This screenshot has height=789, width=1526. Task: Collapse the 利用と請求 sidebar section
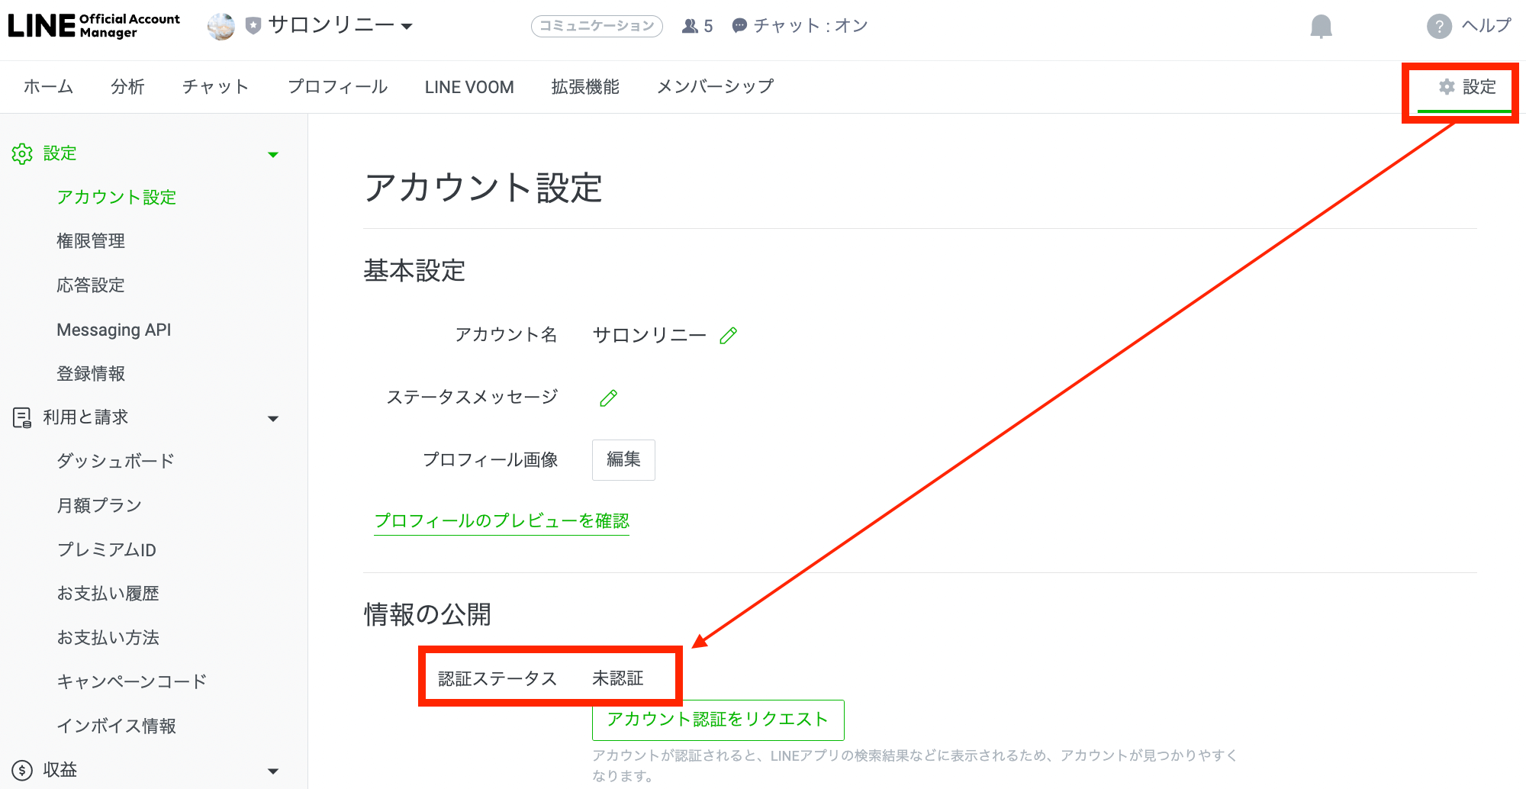coord(273,419)
